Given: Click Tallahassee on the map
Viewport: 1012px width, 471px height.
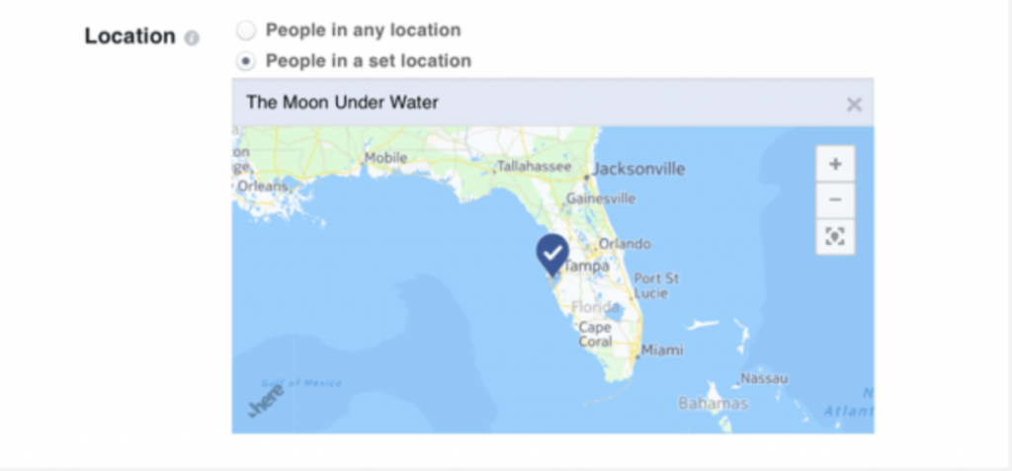Looking at the screenshot, I should pos(535,167).
